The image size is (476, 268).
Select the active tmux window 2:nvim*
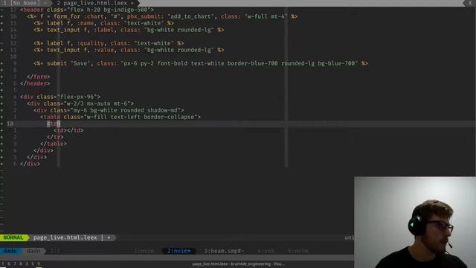[178, 251]
